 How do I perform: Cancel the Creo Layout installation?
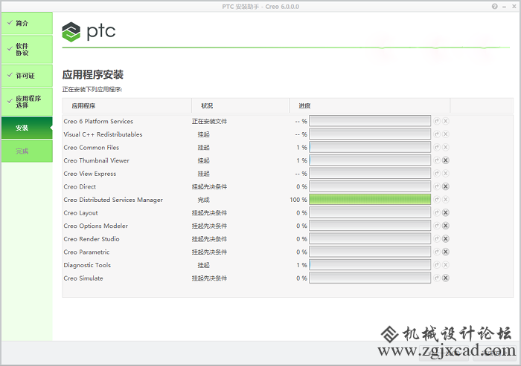coord(446,213)
